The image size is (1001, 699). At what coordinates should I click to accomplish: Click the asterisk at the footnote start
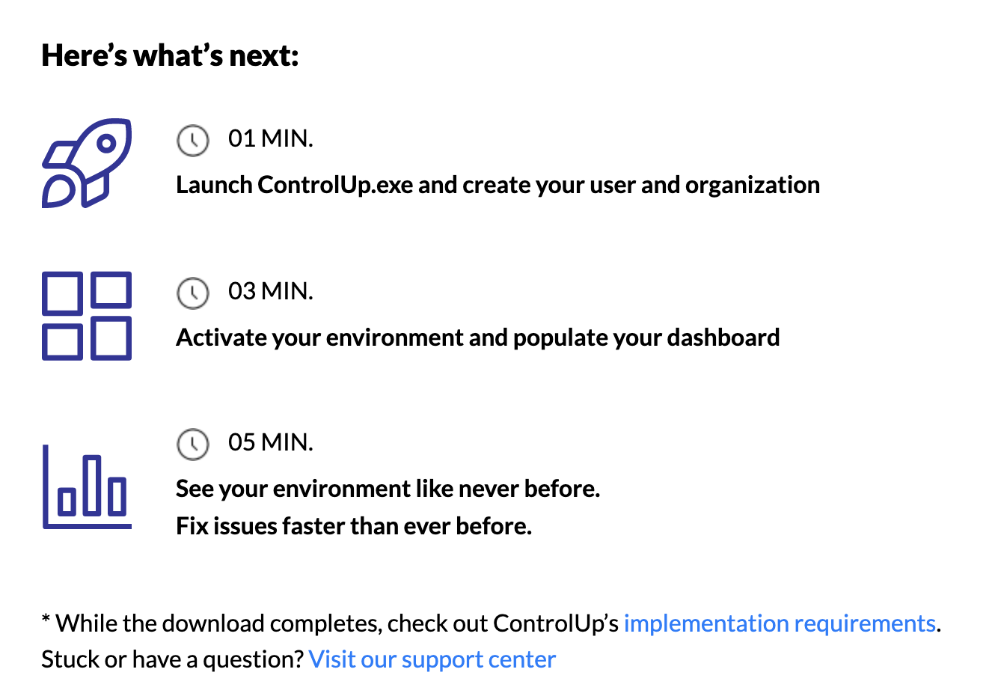(x=46, y=620)
